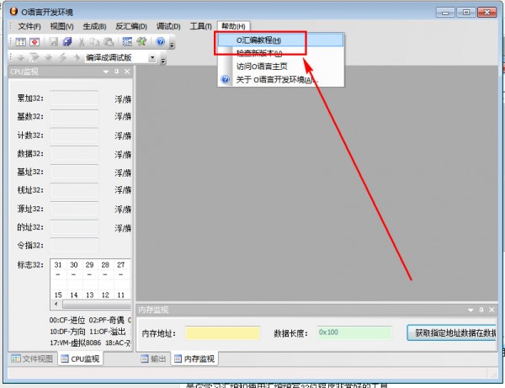Click the orange app icon in title bar
This screenshot has height=388, width=505.
pos(13,12)
